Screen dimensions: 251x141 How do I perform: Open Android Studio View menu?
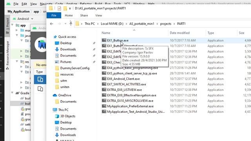coord(33,4)
